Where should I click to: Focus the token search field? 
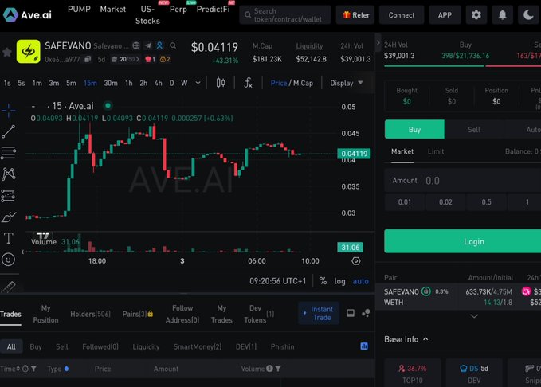[x=285, y=15]
